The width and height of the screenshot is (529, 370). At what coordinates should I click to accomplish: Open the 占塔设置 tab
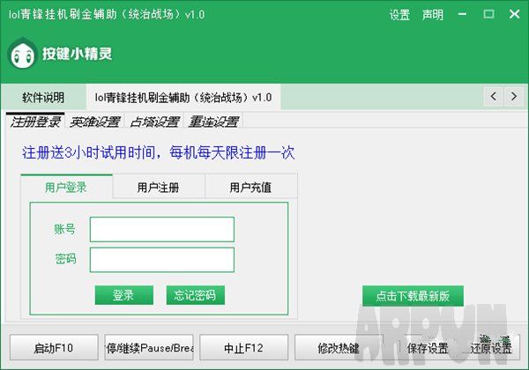(154, 122)
